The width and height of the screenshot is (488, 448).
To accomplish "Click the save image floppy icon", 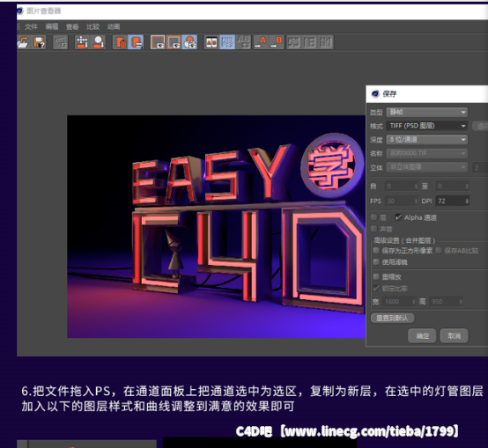I will tap(40, 42).
